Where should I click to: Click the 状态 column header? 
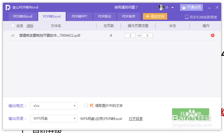pyautogui.click(x=173, y=26)
